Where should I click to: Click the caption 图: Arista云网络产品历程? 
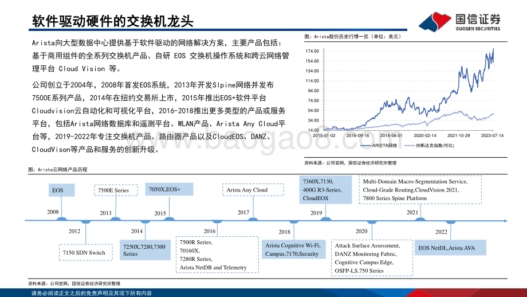tap(57, 170)
